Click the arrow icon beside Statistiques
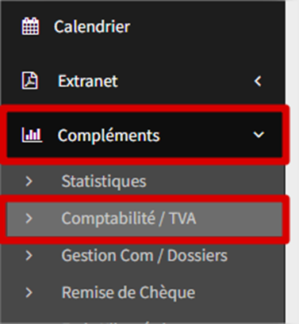 pyautogui.click(x=29, y=181)
